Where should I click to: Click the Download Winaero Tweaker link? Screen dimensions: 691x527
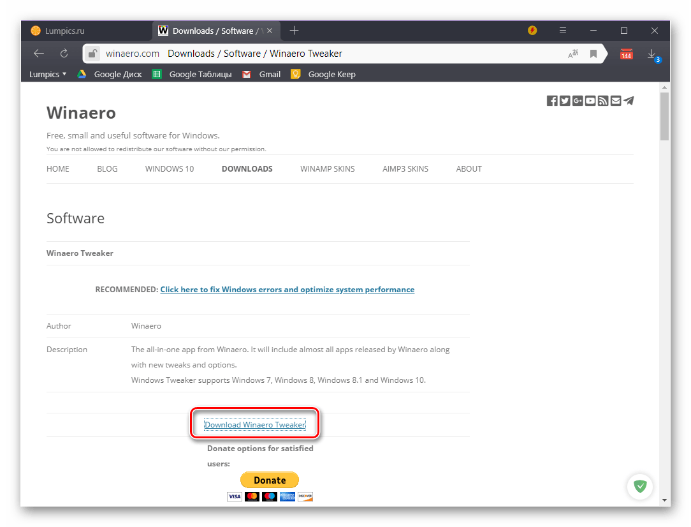coord(255,425)
